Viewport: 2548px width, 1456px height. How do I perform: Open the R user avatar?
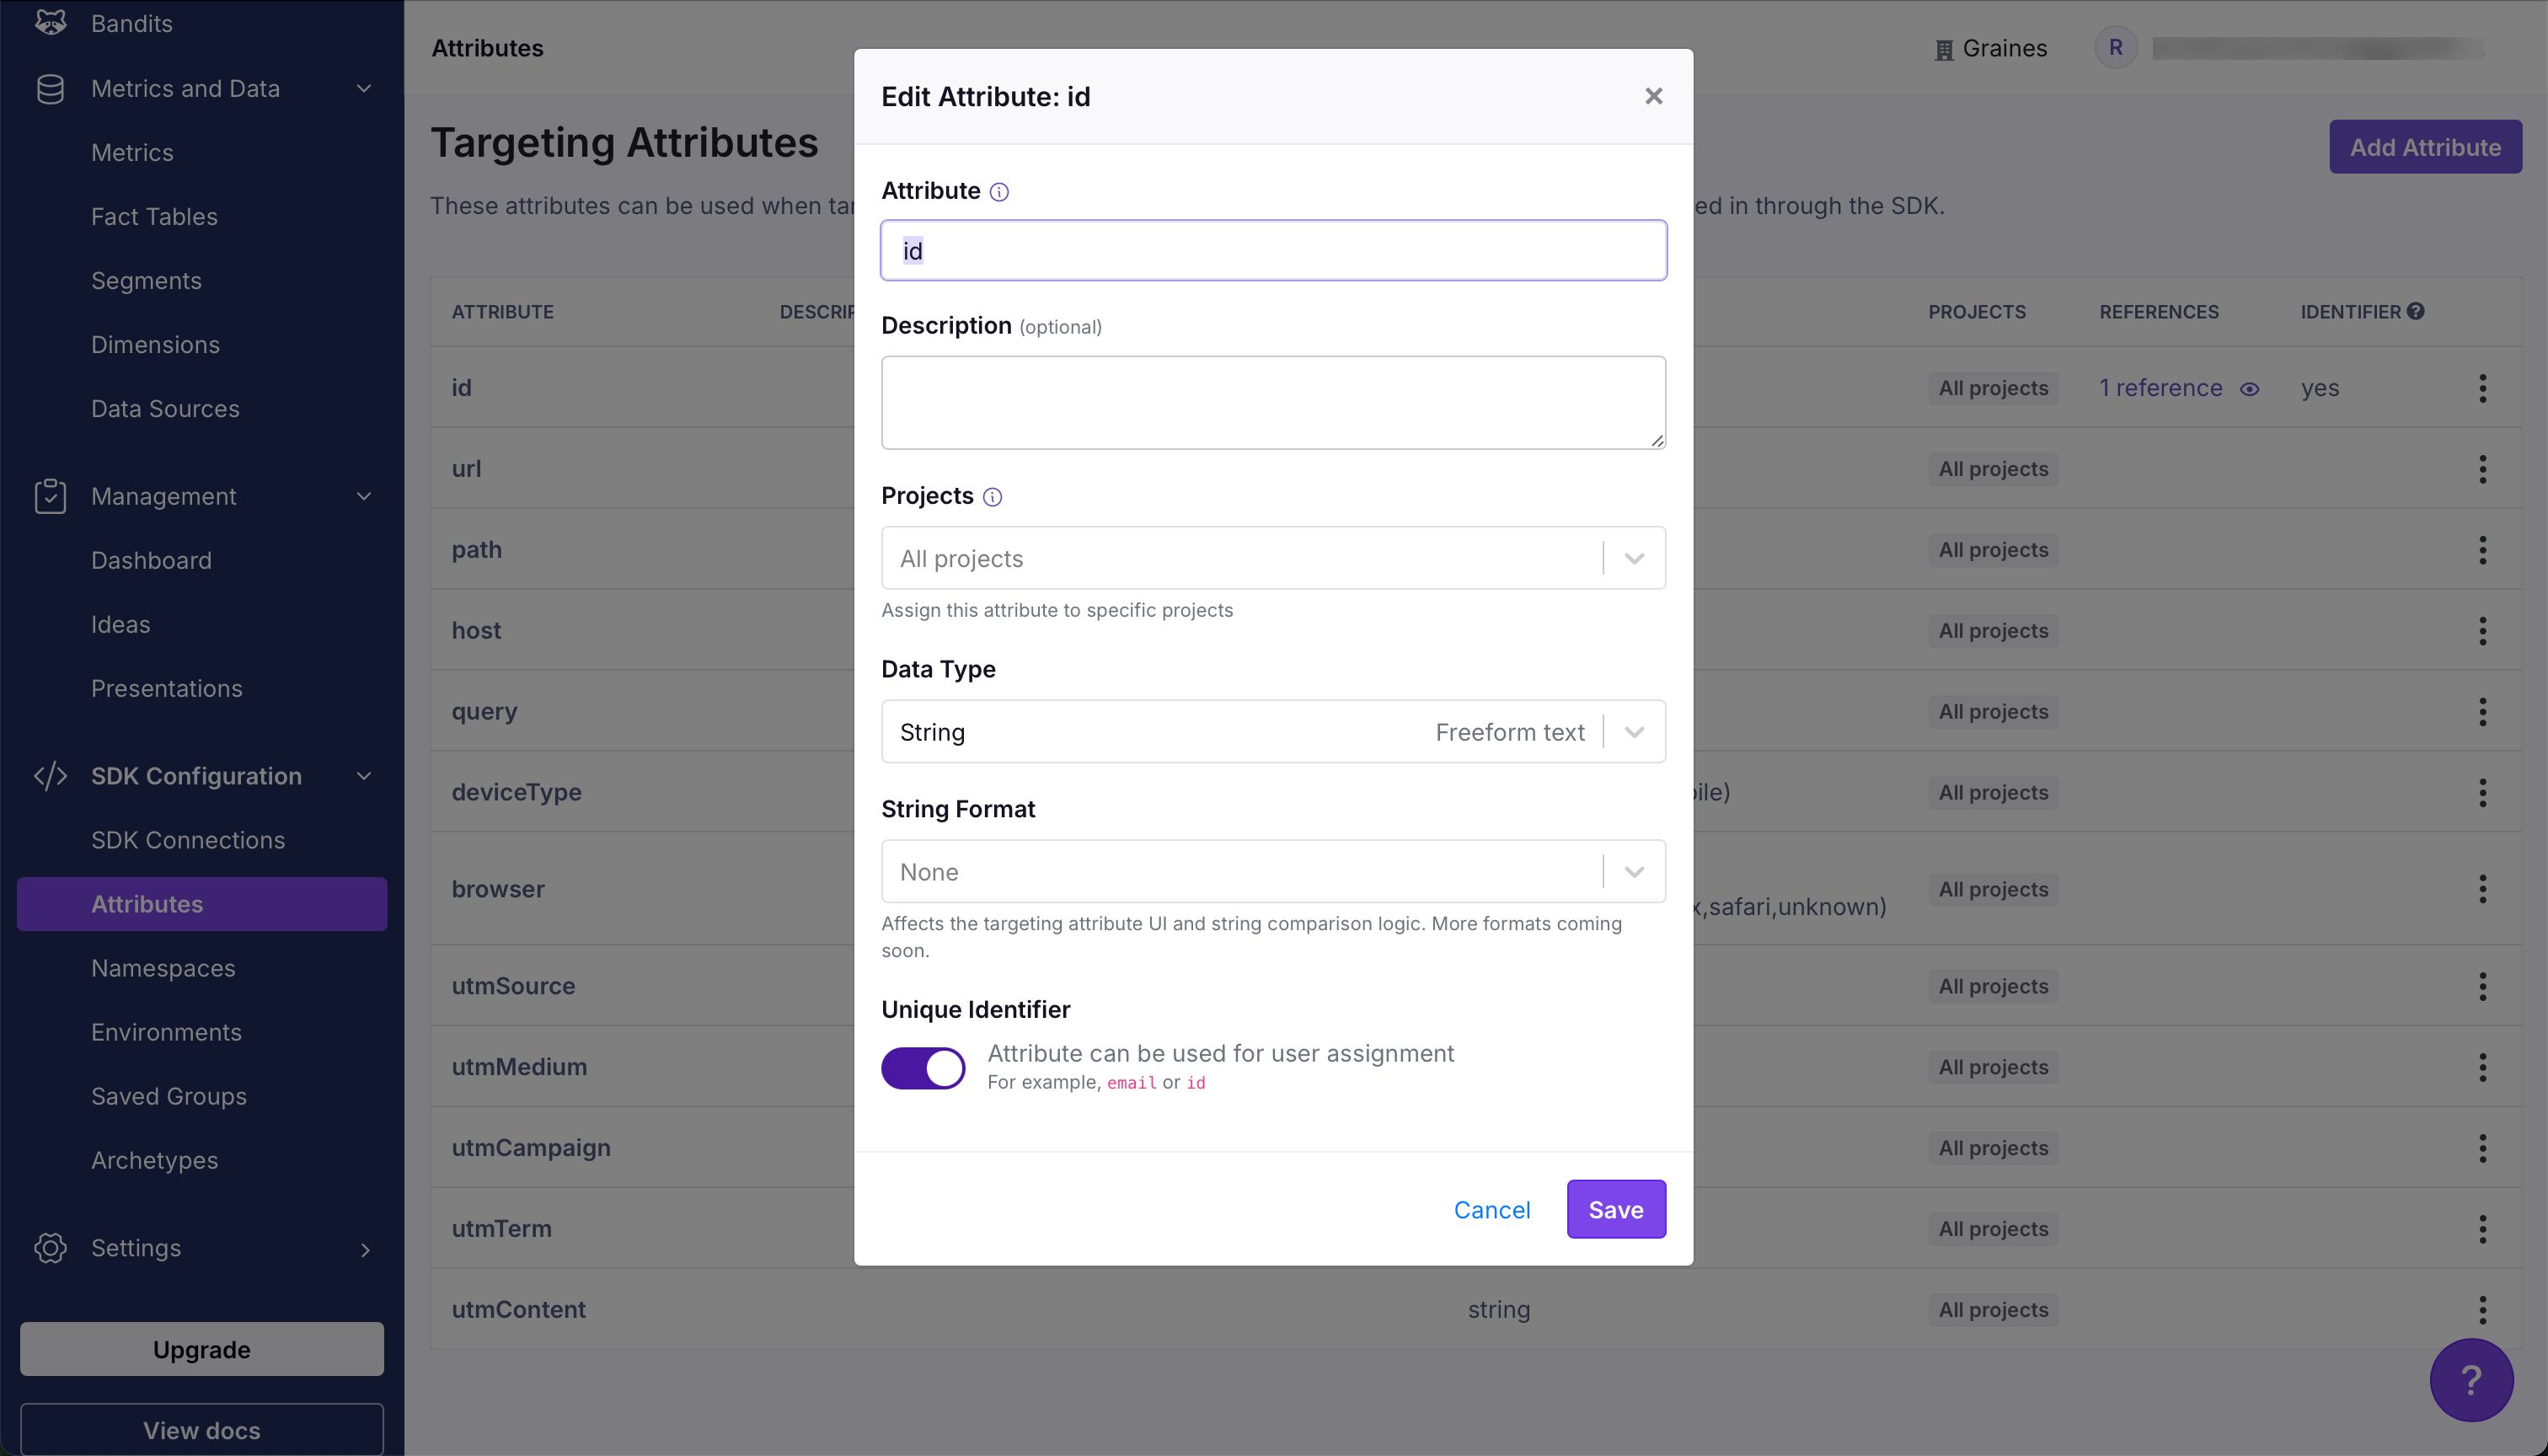2115,47
